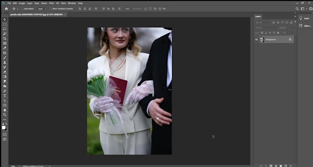The image size is (313, 167).
Task: Select the Crop tool
Action: 5,39
